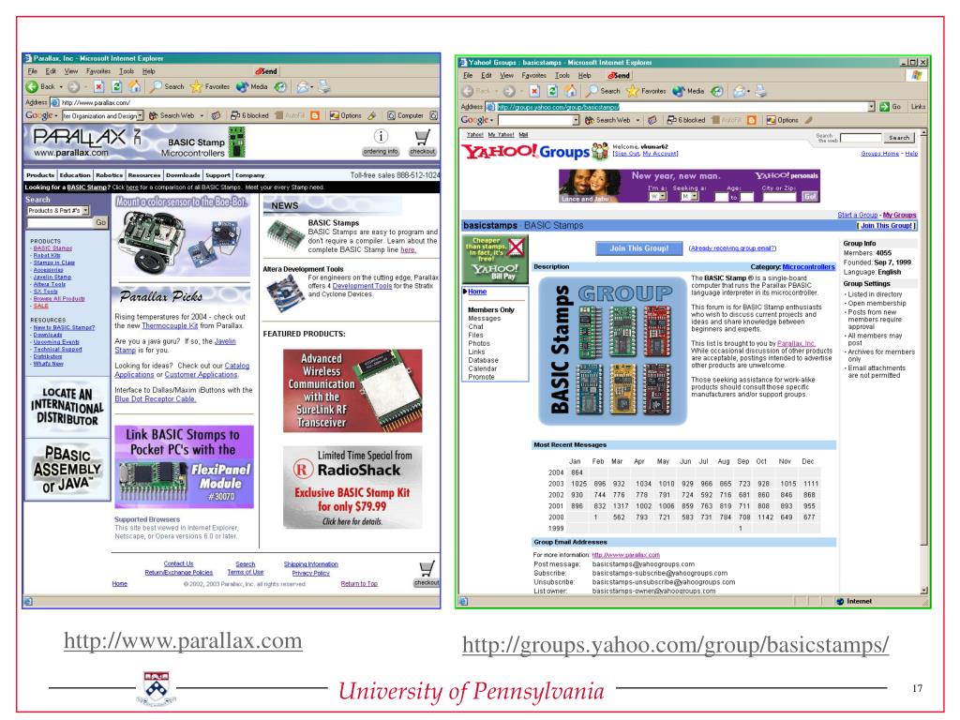
Task: Open Search Web dropdown arrow in Yahoo window
Action: 637,121
